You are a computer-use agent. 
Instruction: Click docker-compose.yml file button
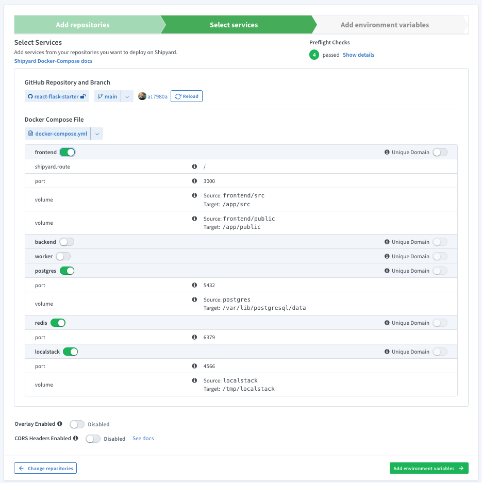coord(58,134)
